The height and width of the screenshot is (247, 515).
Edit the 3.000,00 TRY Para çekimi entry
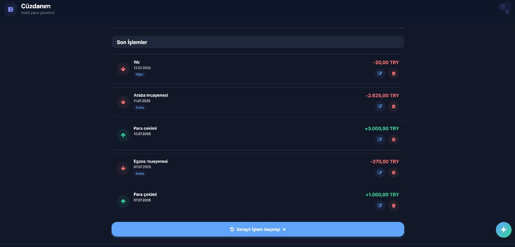[380, 140]
